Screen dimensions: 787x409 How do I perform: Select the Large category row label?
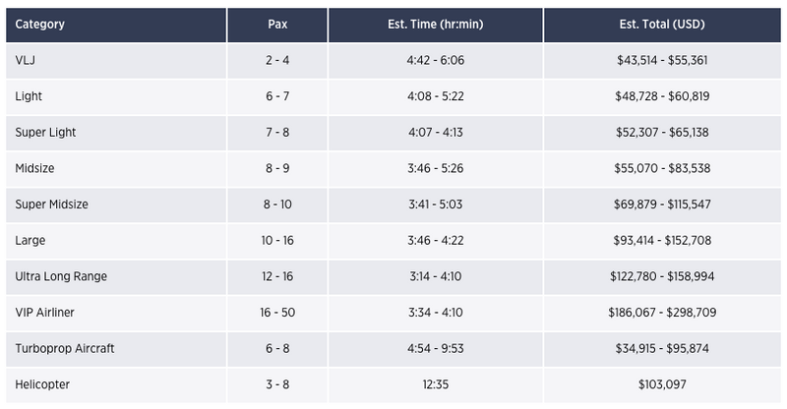pos(30,240)
